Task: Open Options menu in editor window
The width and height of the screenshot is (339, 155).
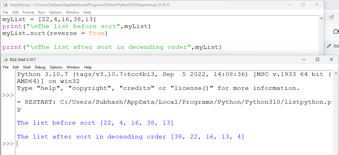Action: point(55,12)
